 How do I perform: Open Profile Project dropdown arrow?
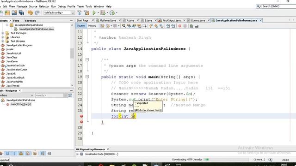coord(117,13)
